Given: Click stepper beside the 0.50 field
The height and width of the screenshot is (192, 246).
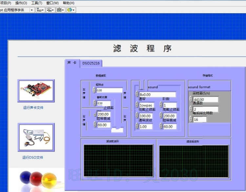Looking at the screenshot, I should point(95,103).
